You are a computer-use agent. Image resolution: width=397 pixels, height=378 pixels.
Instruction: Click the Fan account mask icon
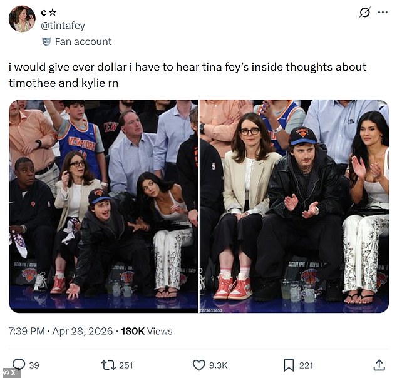point(46,41)
